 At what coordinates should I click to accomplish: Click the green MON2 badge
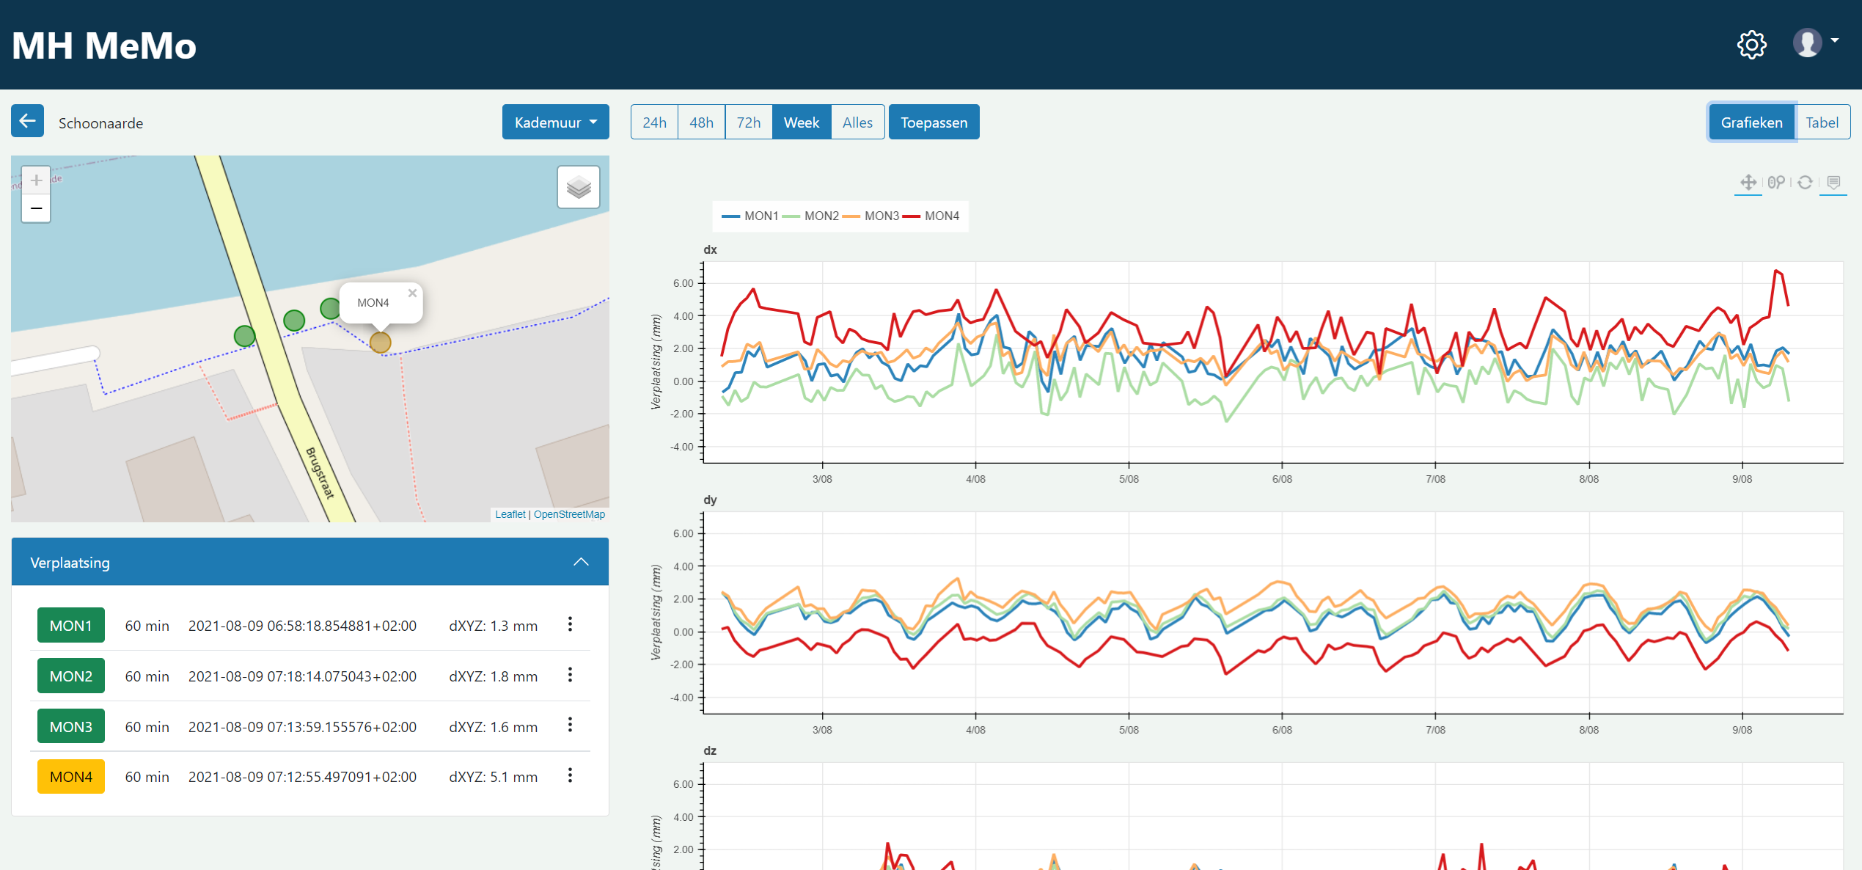pyautogui.click(x=70, y=676)
